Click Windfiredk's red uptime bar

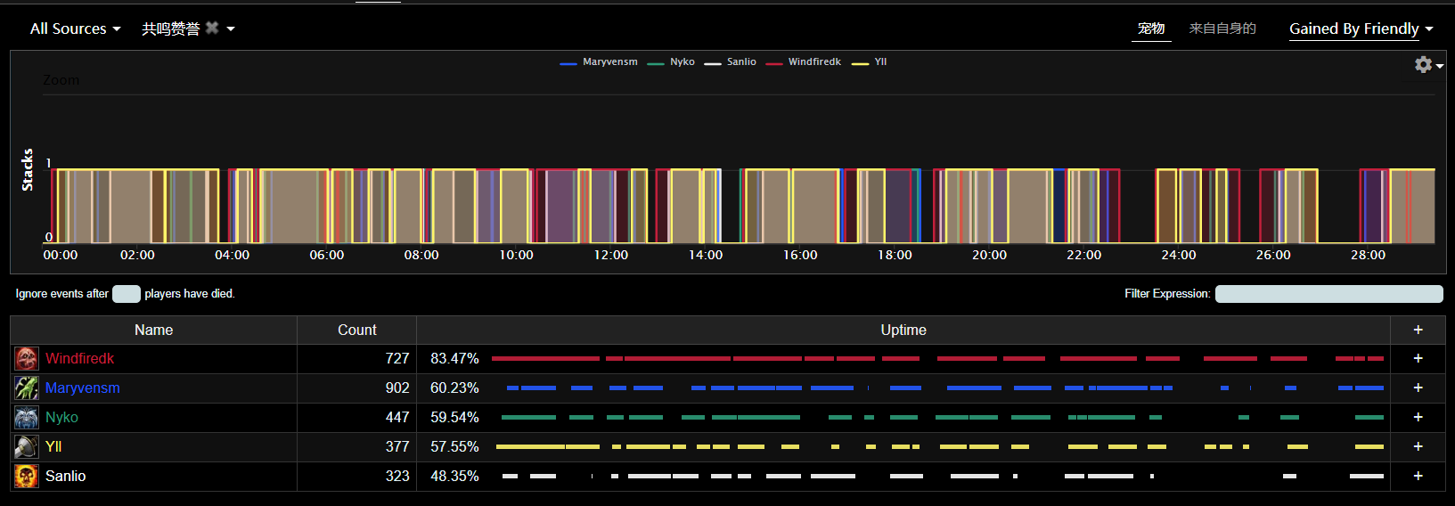click(x=545, y=358)
